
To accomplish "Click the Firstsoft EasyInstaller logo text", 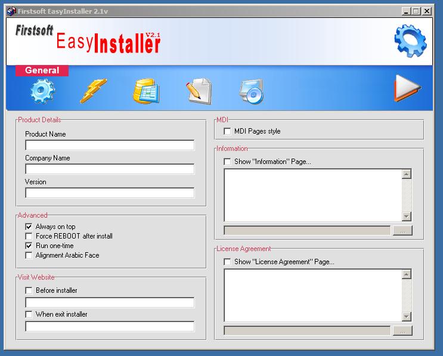I will tap(88, 39).
